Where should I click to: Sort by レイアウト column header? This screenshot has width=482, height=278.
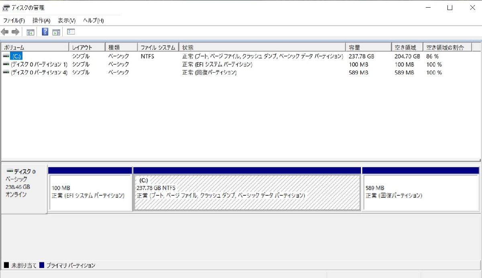87,47
